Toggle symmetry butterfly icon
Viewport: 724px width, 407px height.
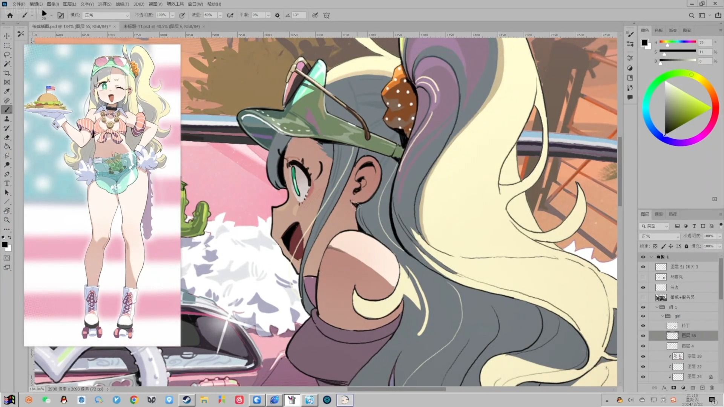click(x=327, y=15)
